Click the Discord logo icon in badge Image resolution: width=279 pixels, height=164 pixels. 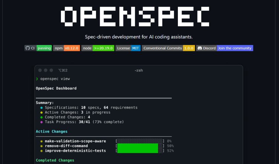coord(200,48)
